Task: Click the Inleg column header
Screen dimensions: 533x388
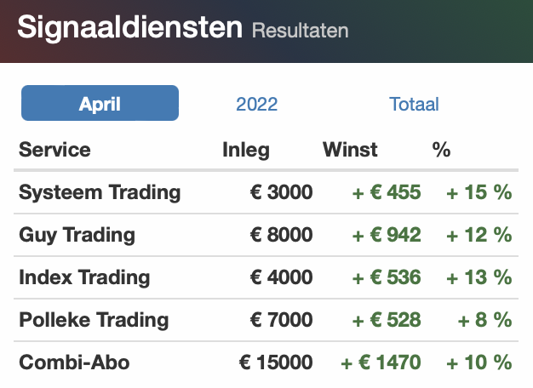Action: pyautogui.click(x=246, y=150)
